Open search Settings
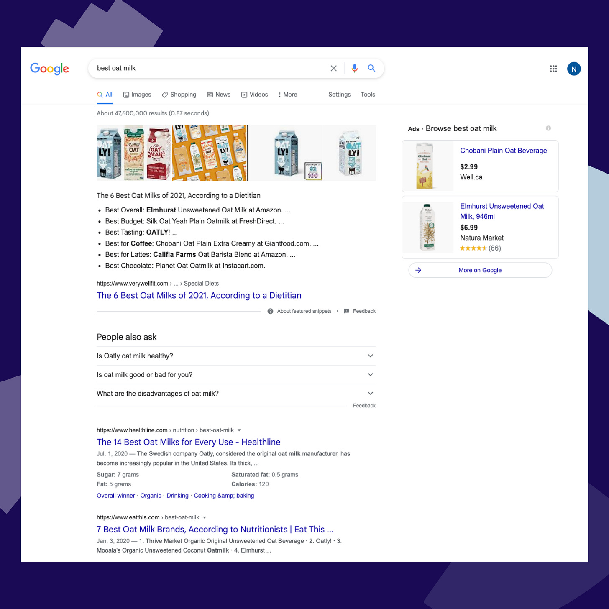 [340, 95]
